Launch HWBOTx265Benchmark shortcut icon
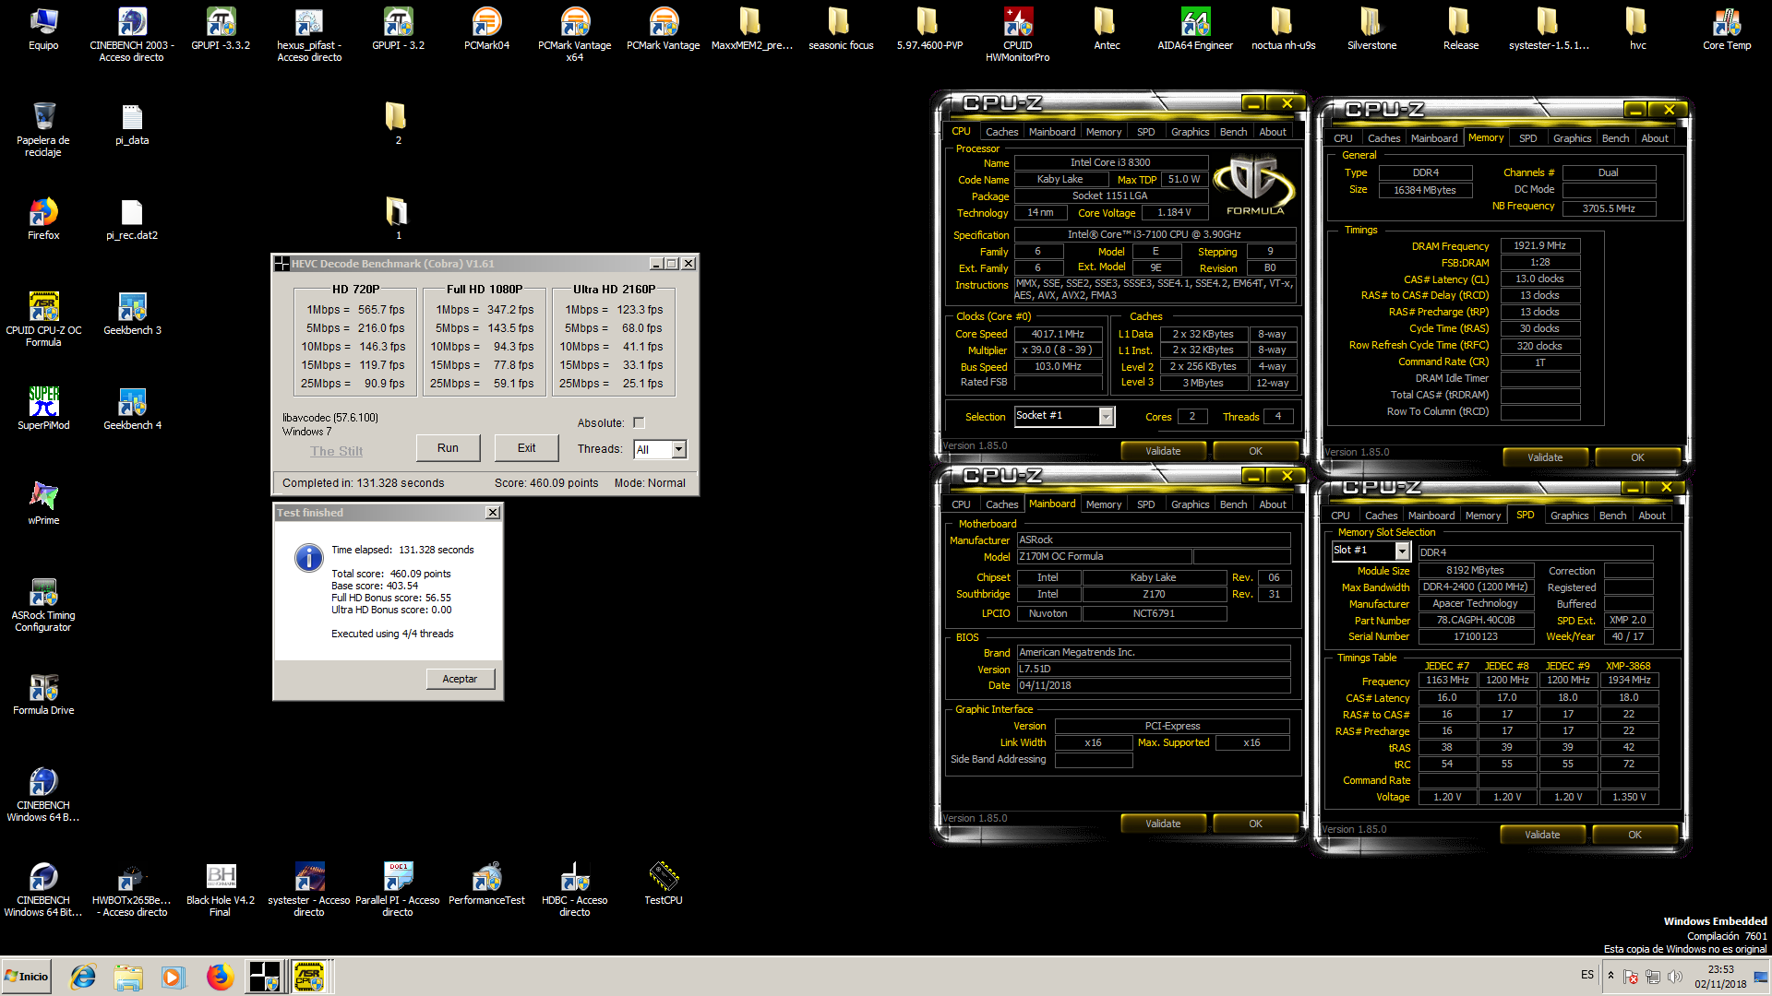The width and height of the screenshot is (1772, 996). tap(132, 889)
